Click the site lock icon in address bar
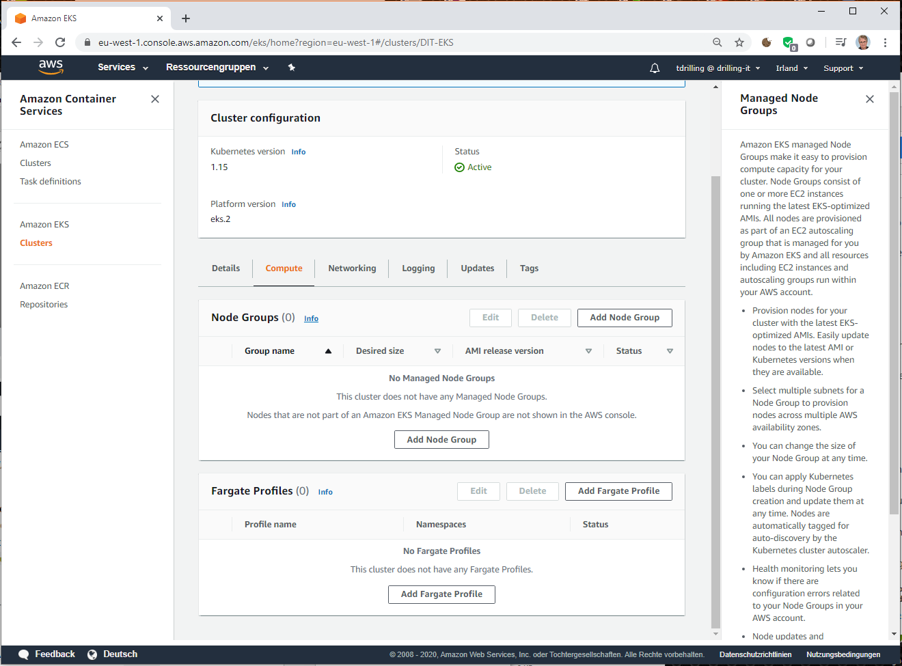This screenshot has height=666, width=902. (x=87, y=42)
